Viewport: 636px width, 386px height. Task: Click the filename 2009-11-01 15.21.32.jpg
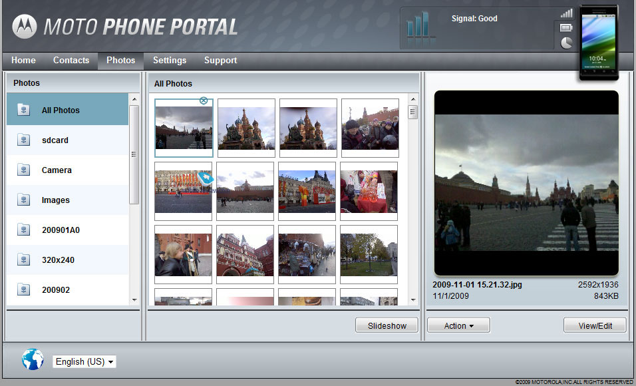477,285
